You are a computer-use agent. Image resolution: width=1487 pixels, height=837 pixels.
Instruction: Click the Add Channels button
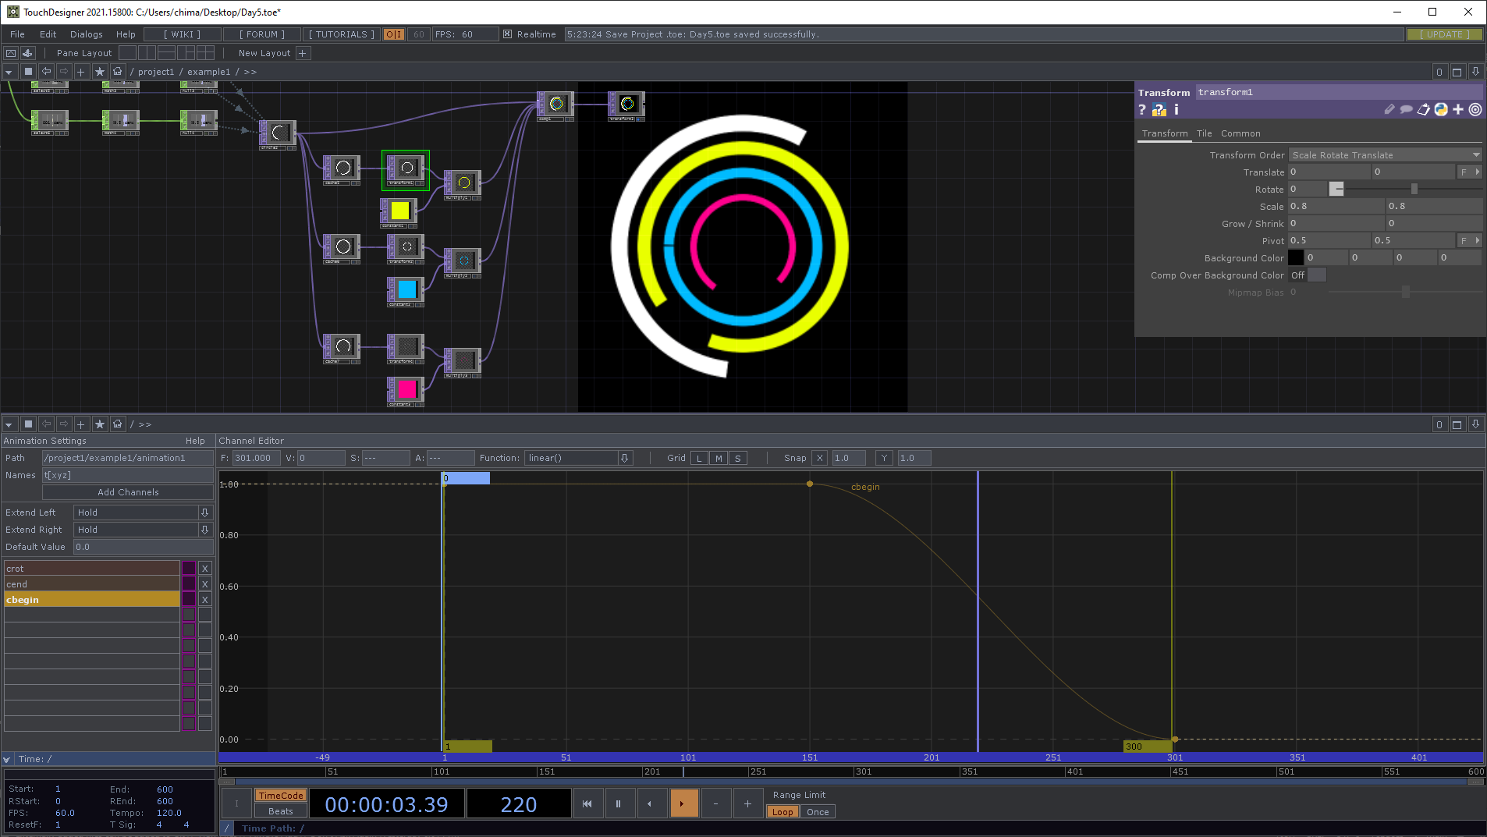(128, 492)
